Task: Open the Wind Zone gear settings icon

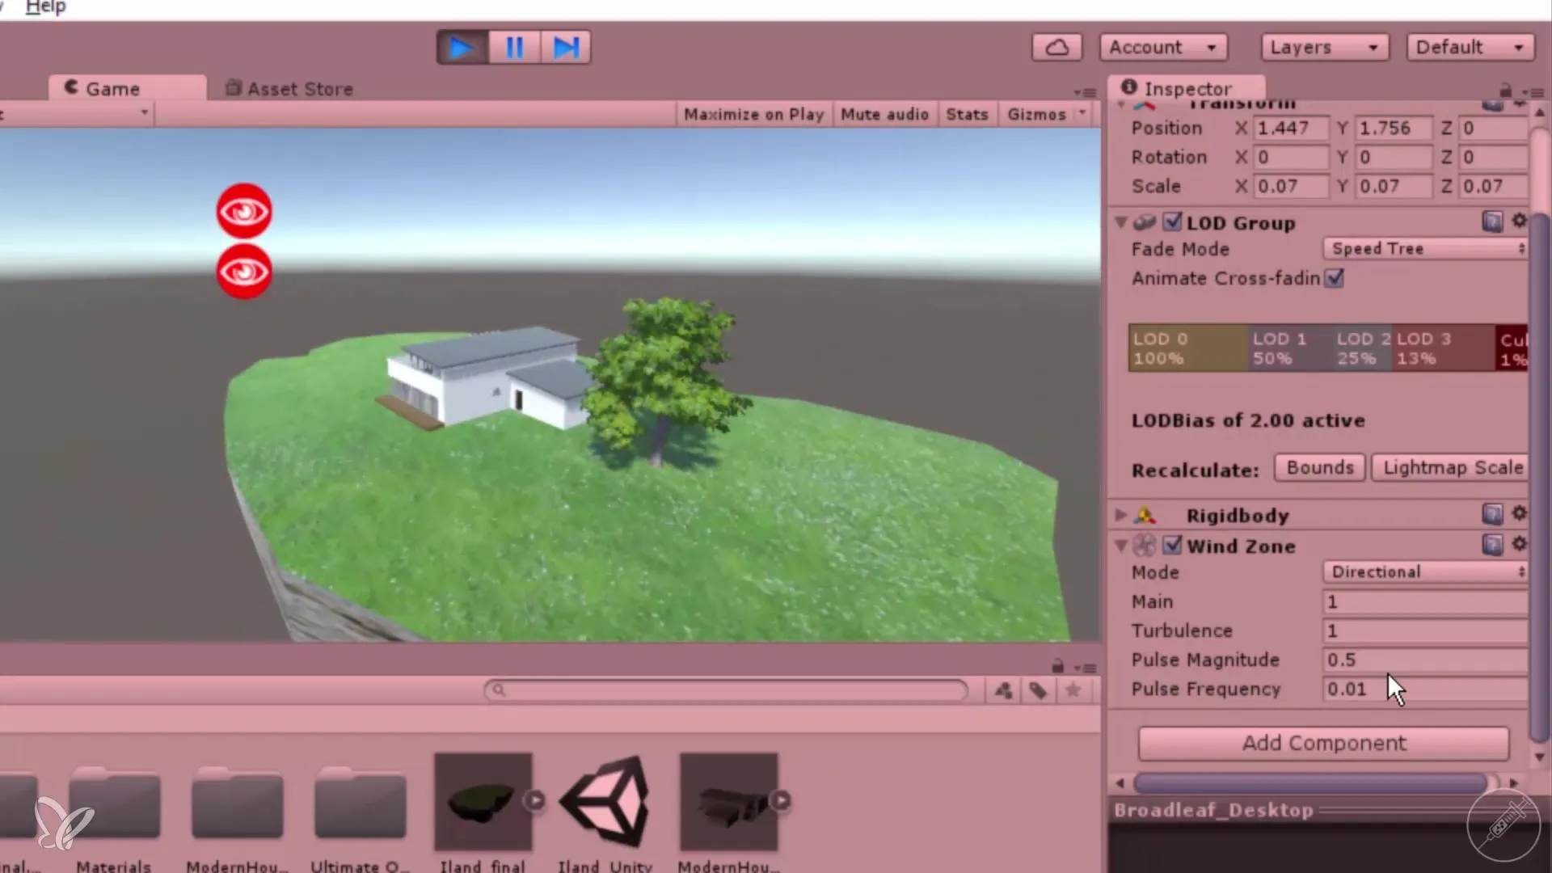Action: pos(1519,544)
